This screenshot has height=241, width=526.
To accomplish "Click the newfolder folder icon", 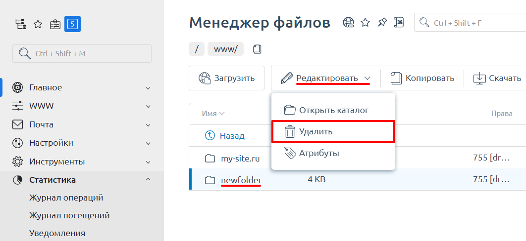I will (210, 180).
